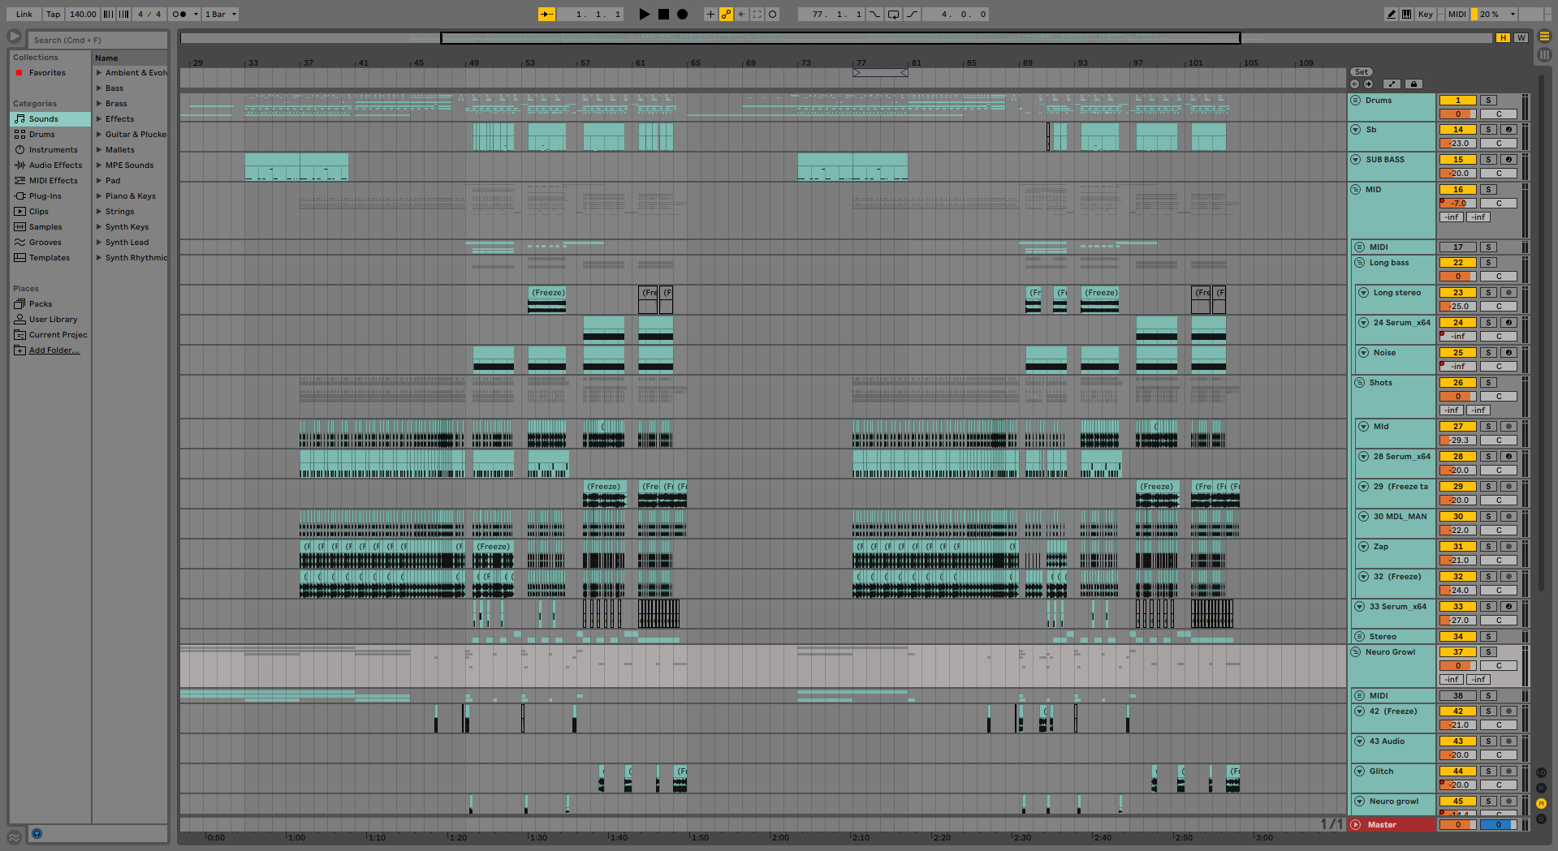Expand the Synth Lead folder
Screen dimensions: 1558x851
tap(99, 242)
